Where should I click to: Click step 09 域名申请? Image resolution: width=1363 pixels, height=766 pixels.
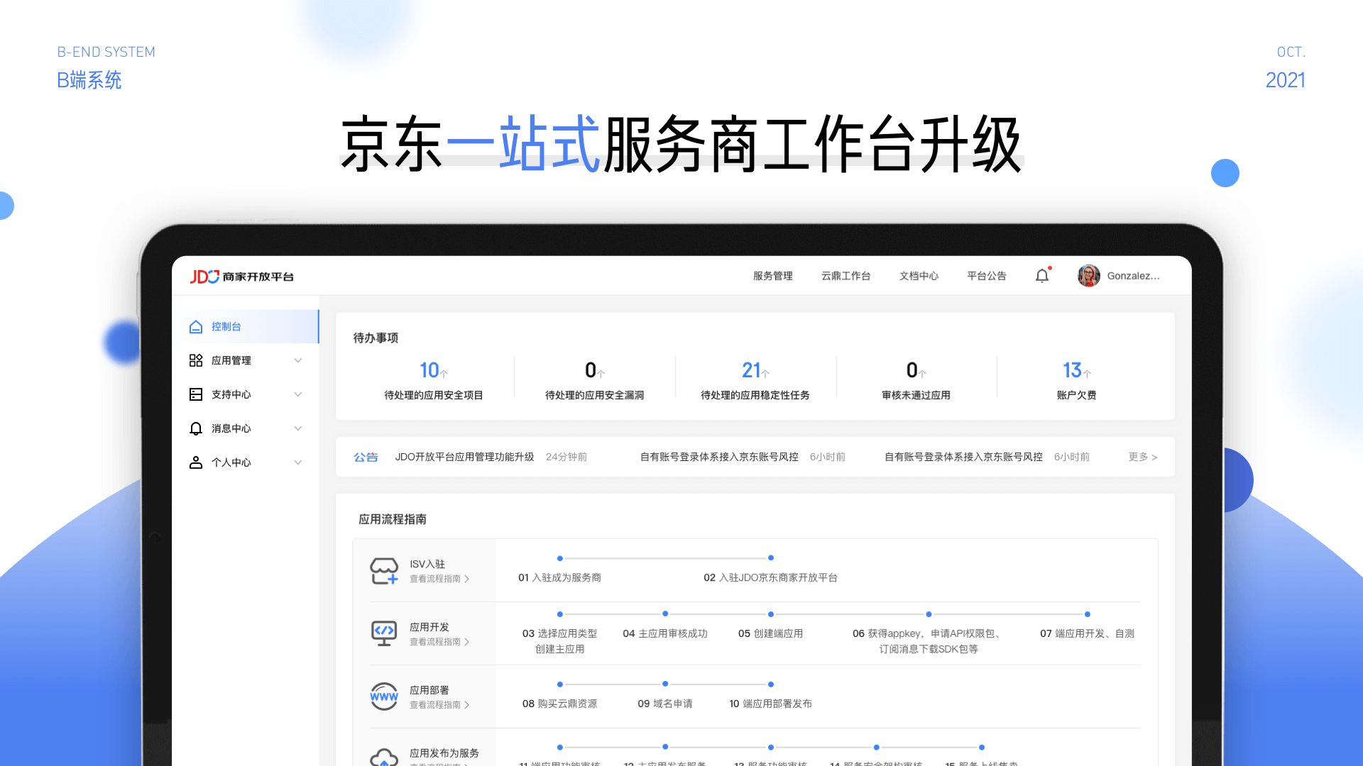click(664, 704)
